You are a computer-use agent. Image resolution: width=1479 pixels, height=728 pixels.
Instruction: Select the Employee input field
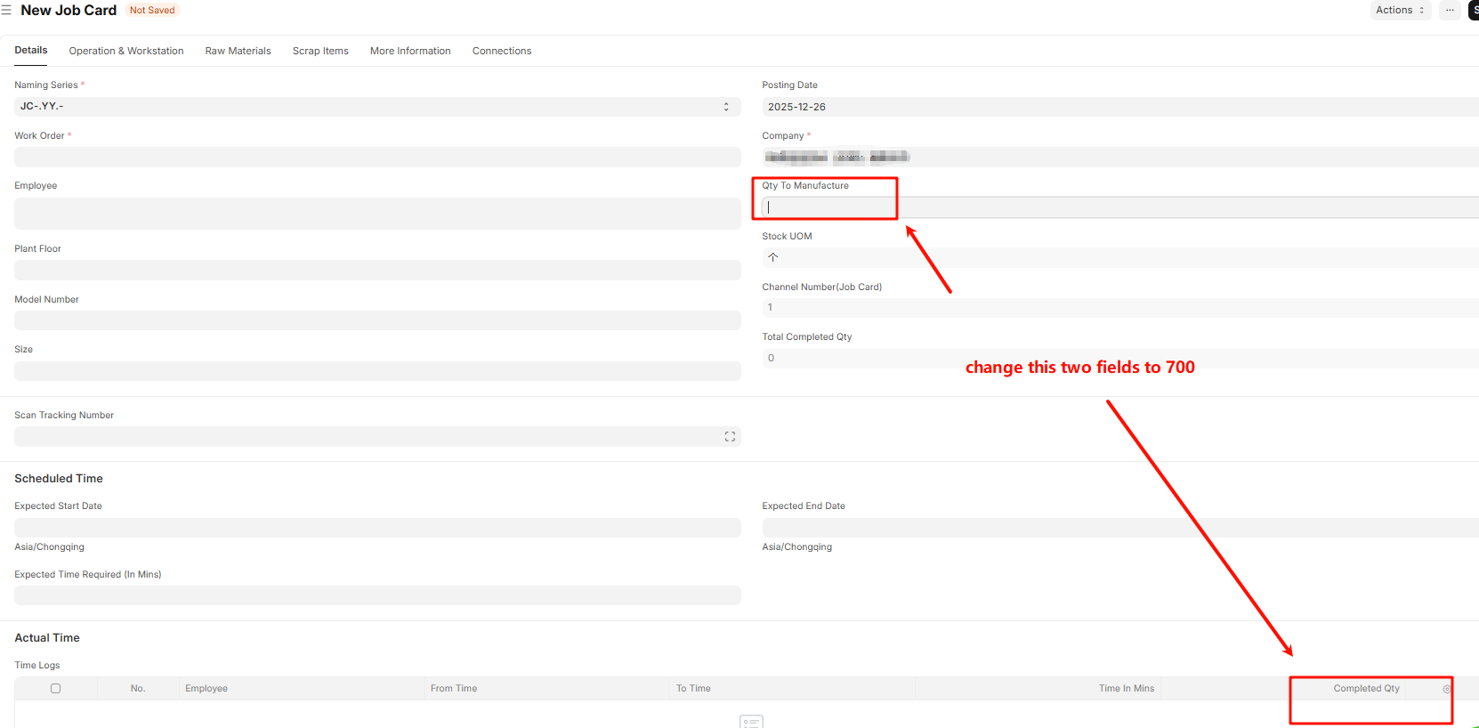[x=377, y=214]
